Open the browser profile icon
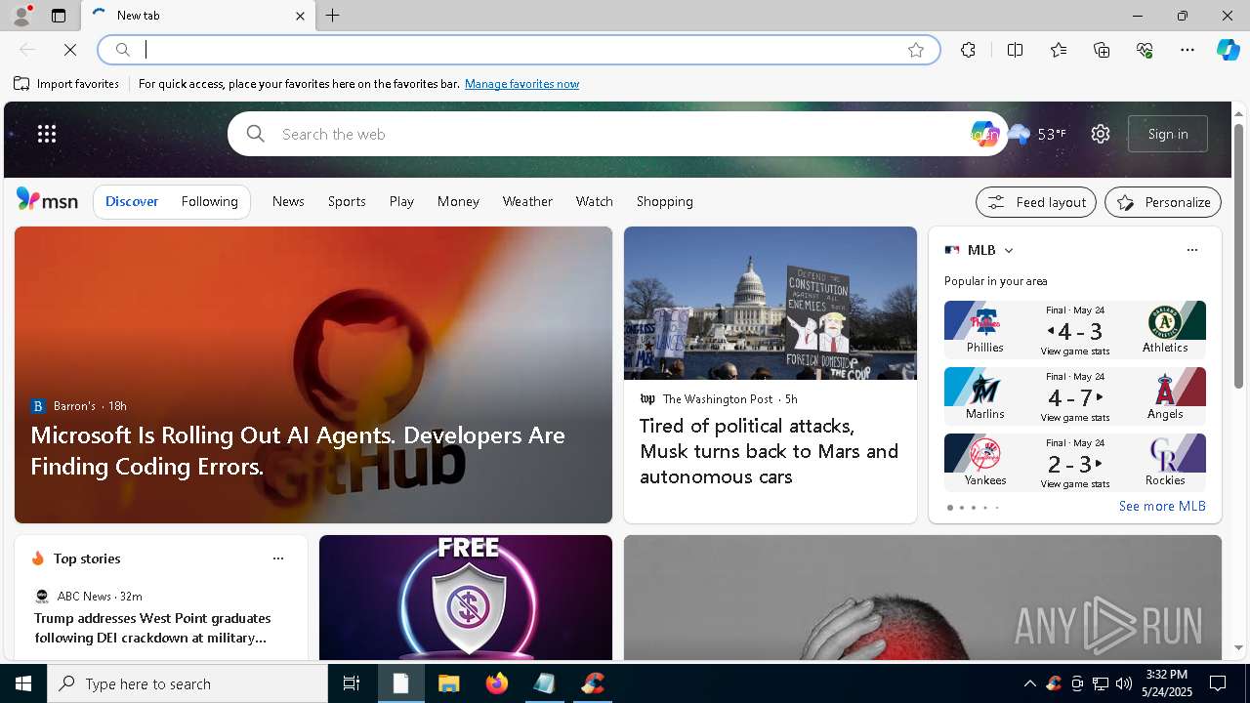The width and height of the screenshot is (1250, 703). tap(21, 16)
